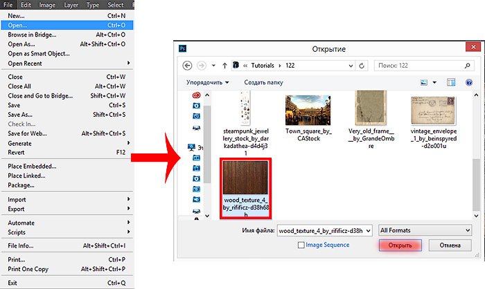Open the recent locations dropdown arrow
Viewport: 485px width, 289px height.
click(213, 66)
